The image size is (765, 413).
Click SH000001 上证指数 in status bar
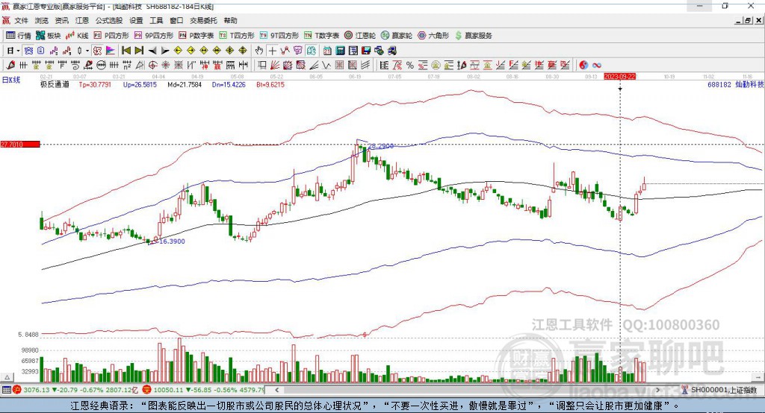point(723,390)
